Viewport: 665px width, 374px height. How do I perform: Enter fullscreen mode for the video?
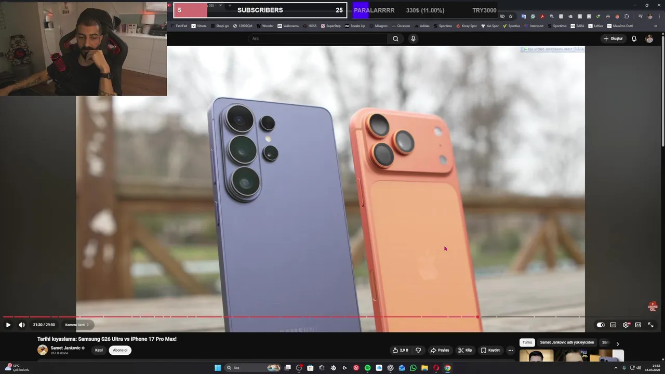650,325
